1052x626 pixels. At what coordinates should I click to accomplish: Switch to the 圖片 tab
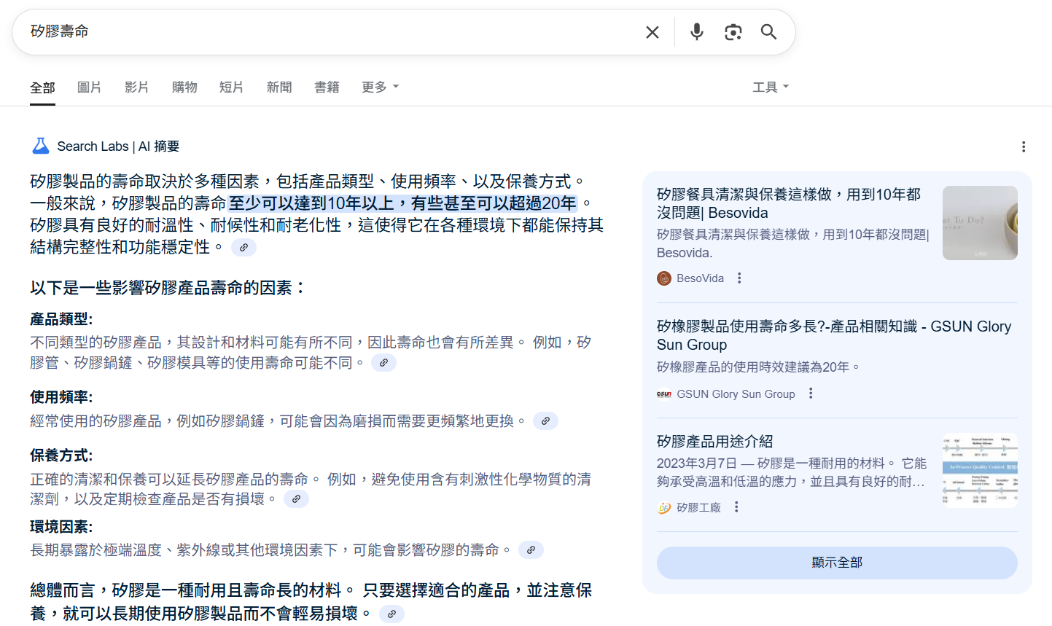(90, 87)
